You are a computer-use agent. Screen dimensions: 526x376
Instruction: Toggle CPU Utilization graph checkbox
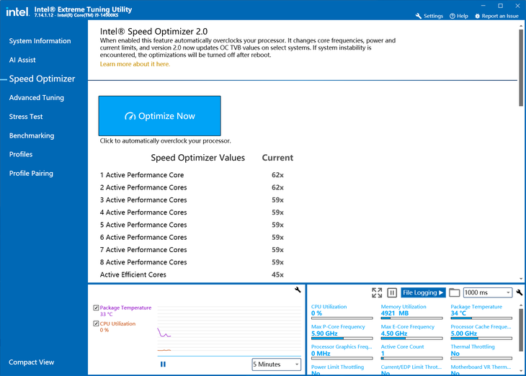coord(96,323)
